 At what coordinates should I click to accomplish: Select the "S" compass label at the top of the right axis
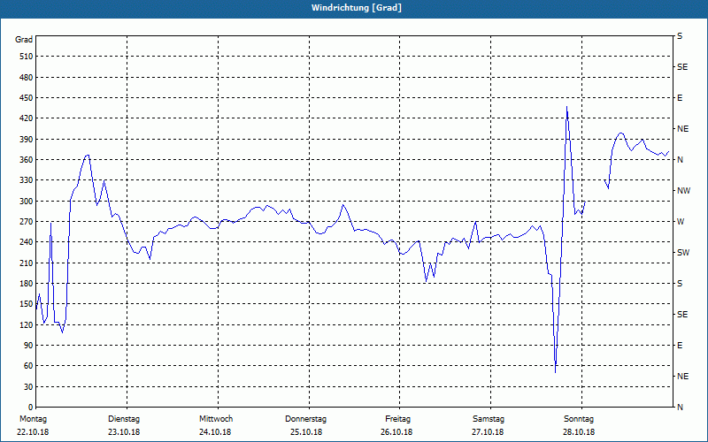[x=680, y=36]
